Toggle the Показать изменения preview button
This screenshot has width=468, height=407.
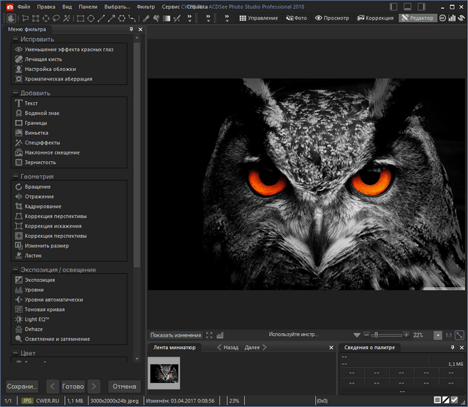point(176,335)
